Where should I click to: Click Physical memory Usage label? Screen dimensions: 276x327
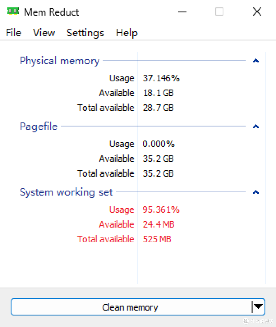point(122,78)
